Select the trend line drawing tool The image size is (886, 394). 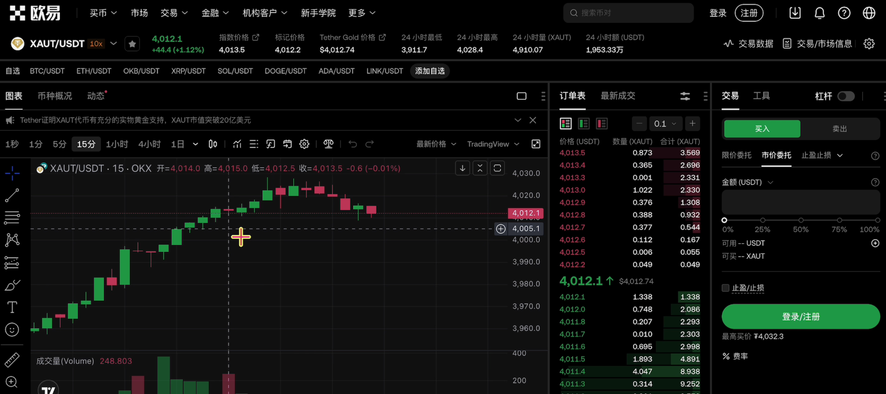point(12,196)
